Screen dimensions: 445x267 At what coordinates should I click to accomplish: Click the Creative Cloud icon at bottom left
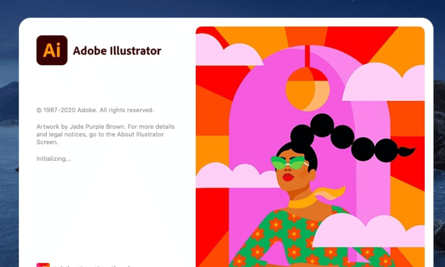[43, 265]
